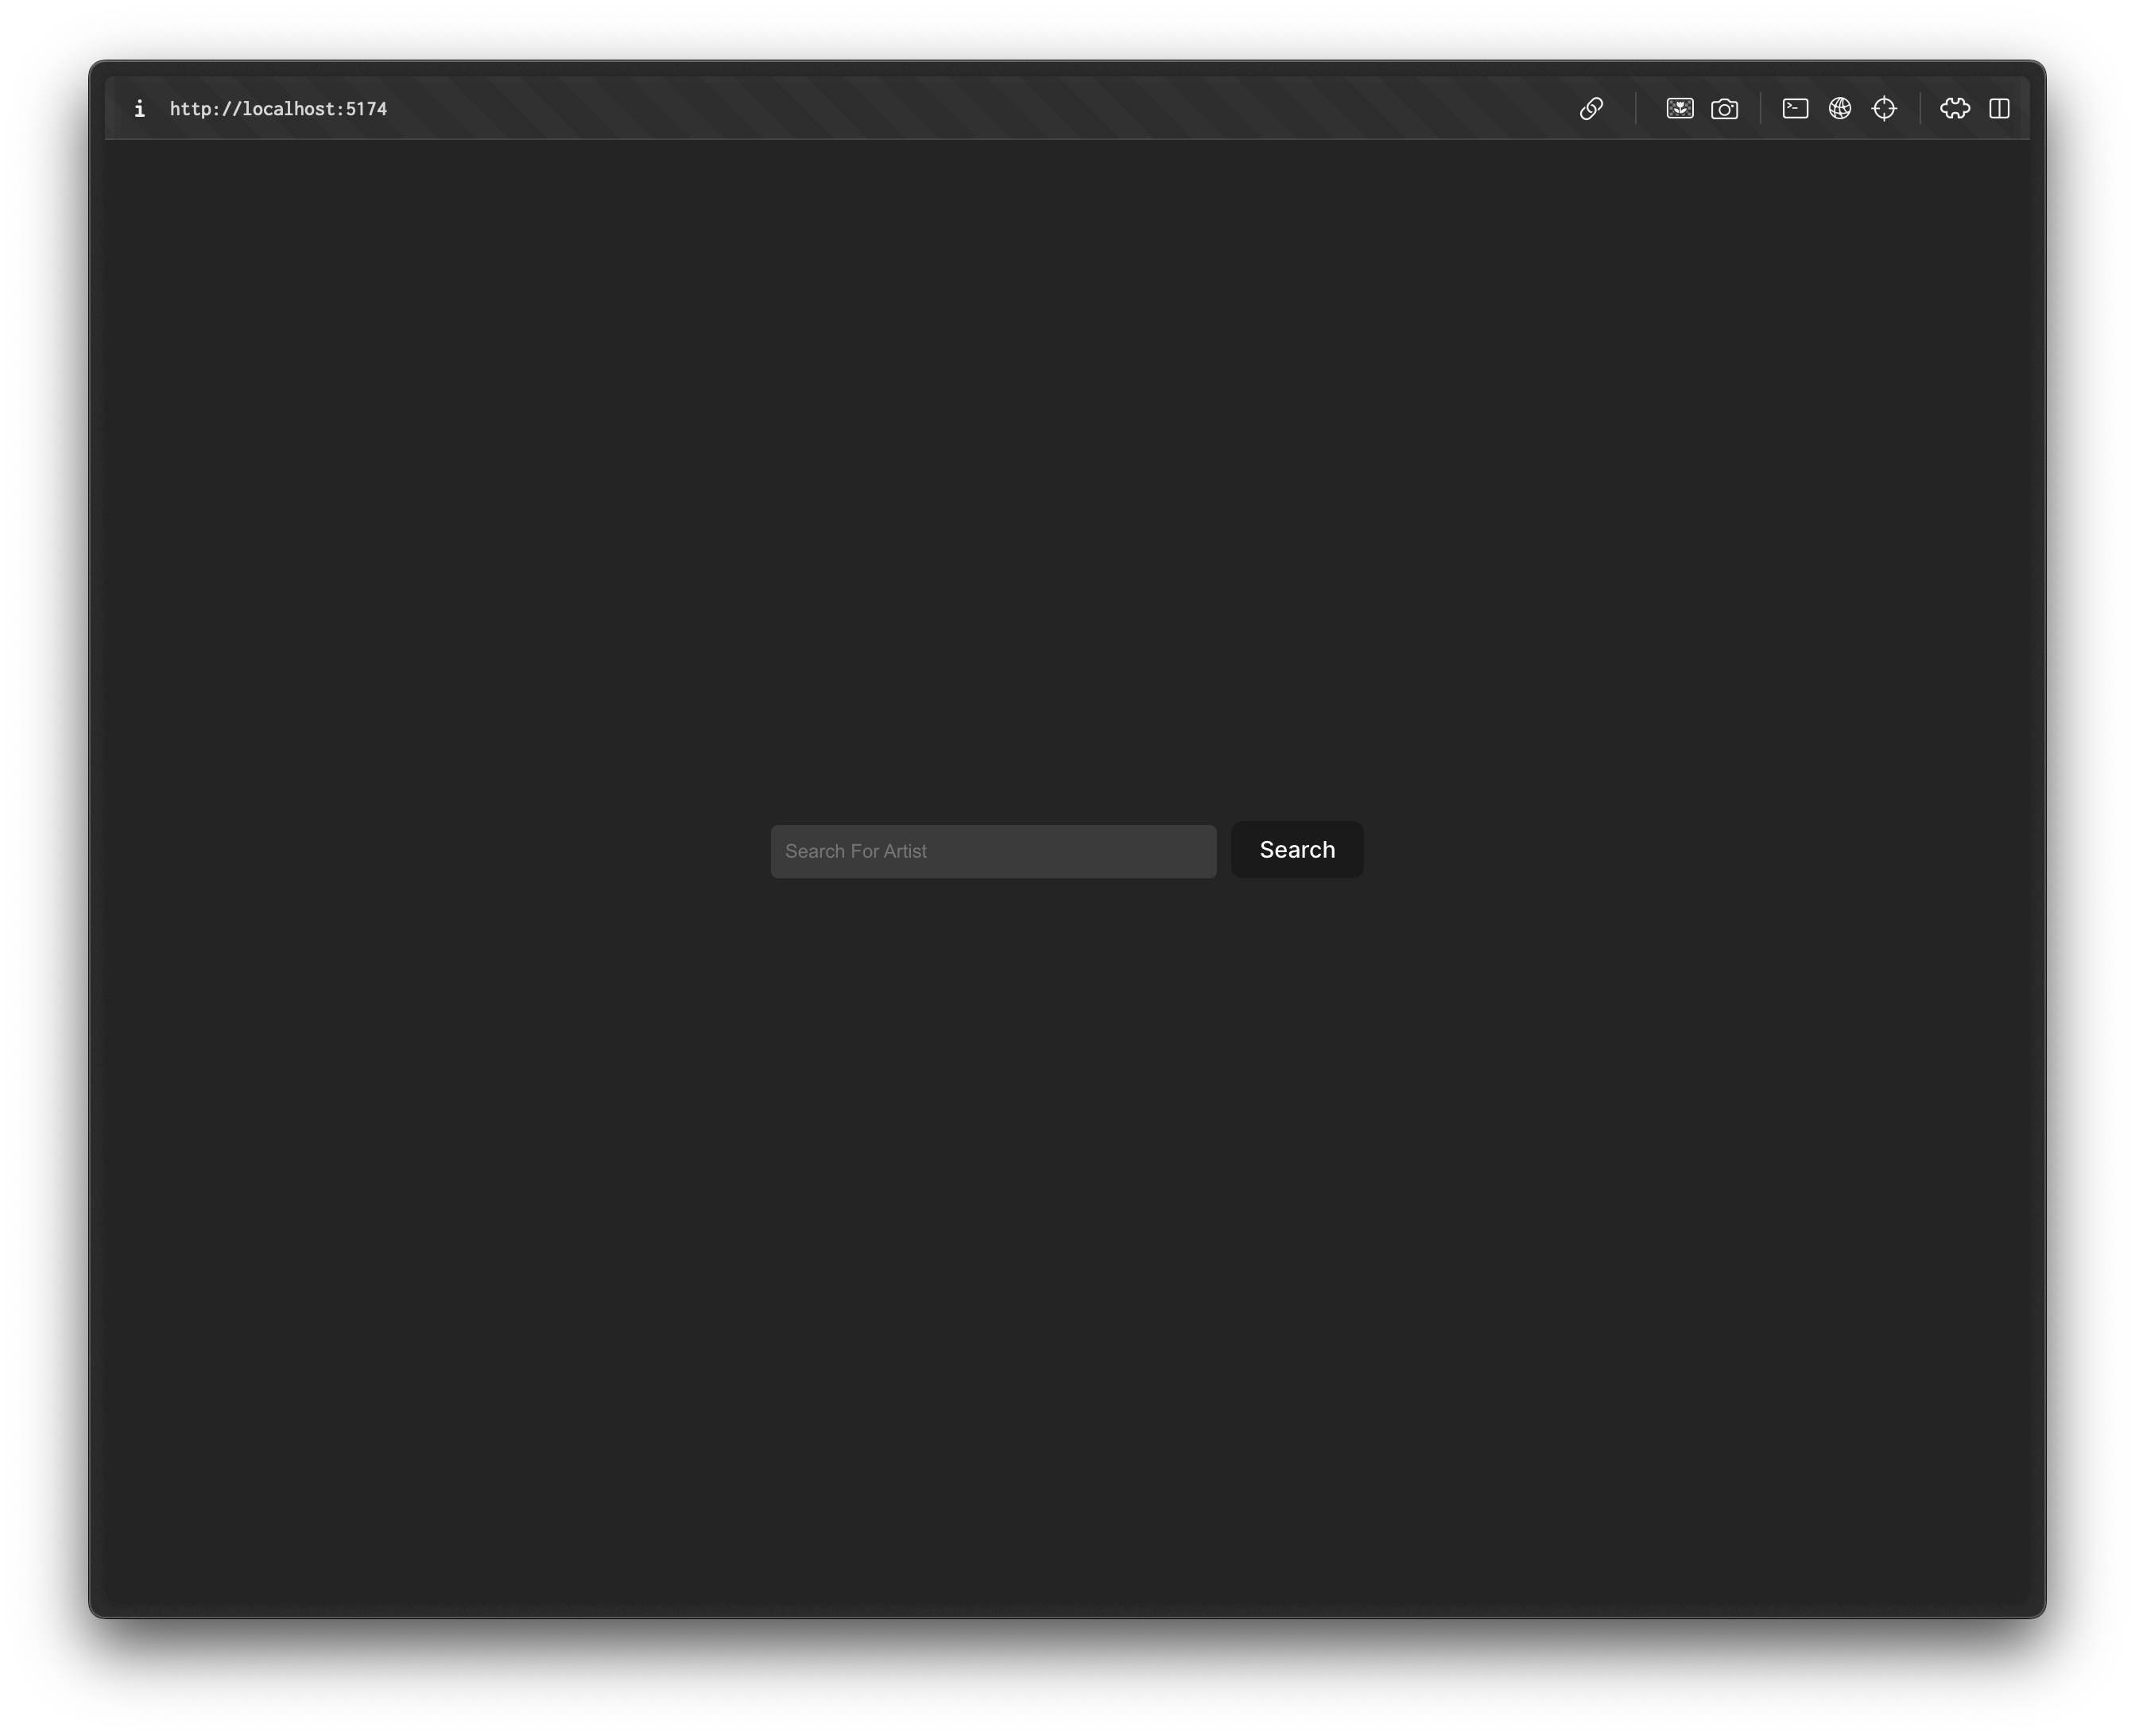2135x1736 pixels.
Task: Click the Search button
Action: point(1296,850)
